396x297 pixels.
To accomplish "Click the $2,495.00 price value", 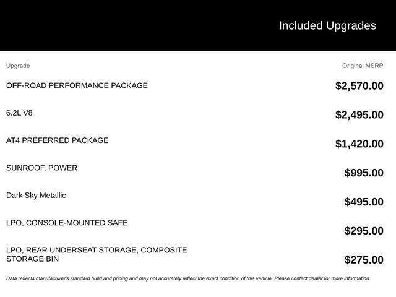I will [x=359, y=114].
